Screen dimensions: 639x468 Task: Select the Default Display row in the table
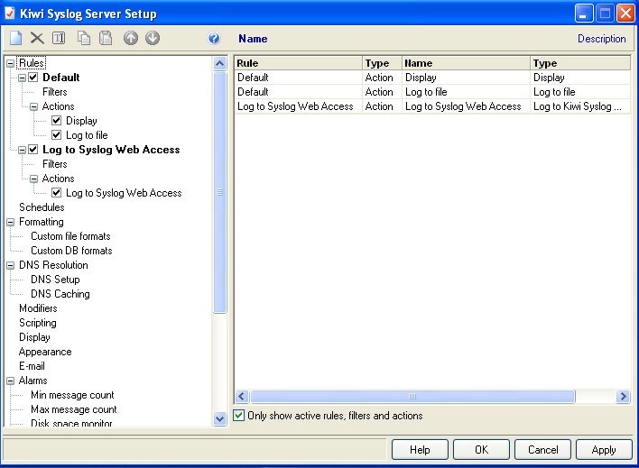coord(432,78)
